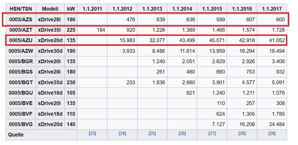
Task: Select the cell with value 45.071
Action: 212,40
